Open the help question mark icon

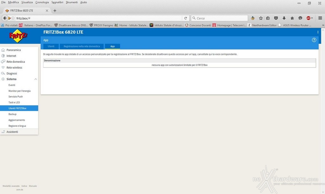pos(314,40)
